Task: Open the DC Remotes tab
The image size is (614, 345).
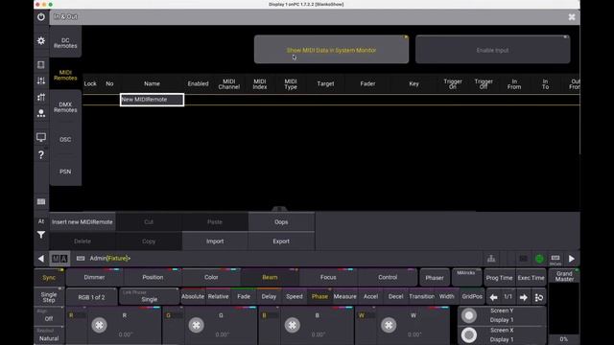Action: (65, 42)
